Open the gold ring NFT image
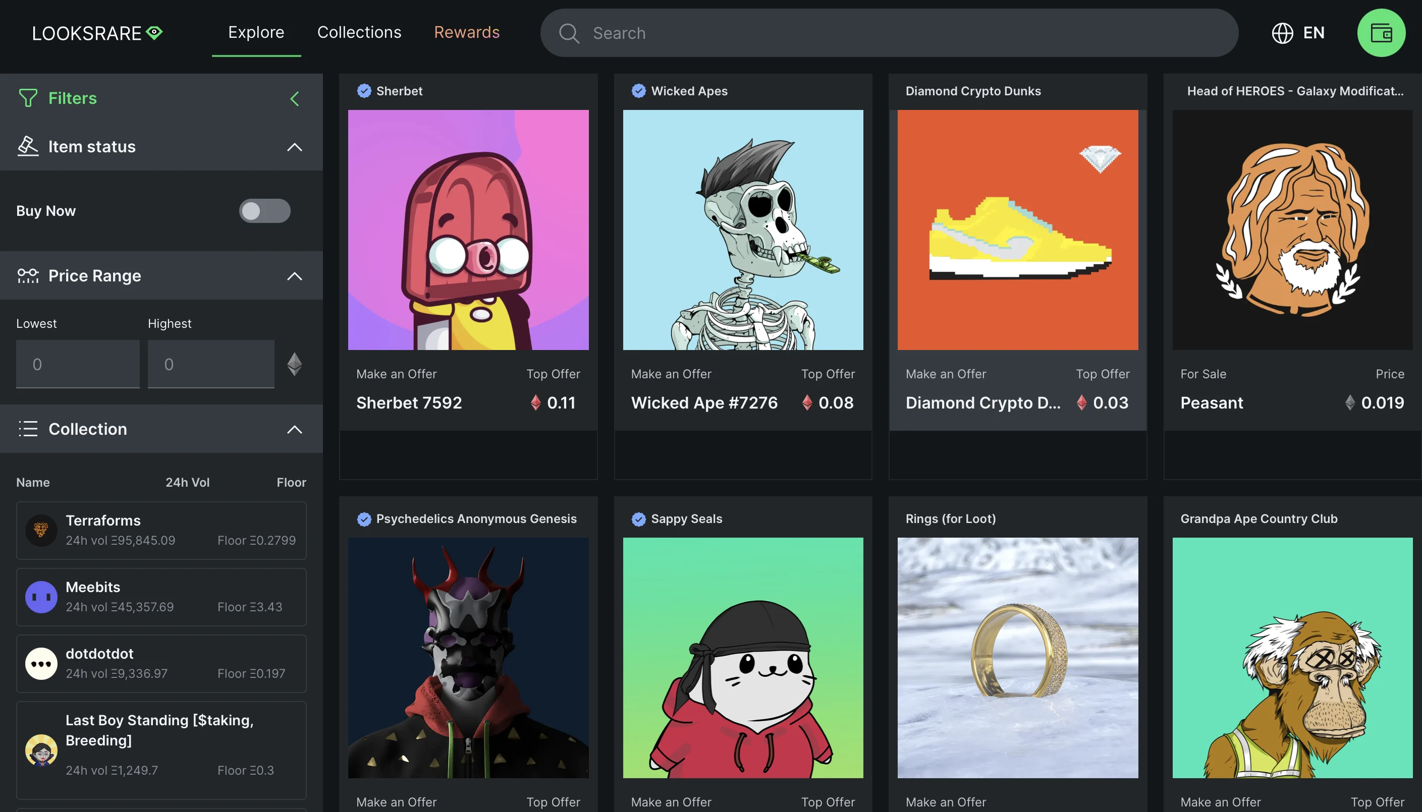 (x=1017, y=658)
